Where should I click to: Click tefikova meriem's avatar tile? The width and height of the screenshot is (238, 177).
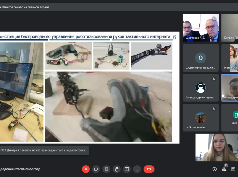coord(200,118)
